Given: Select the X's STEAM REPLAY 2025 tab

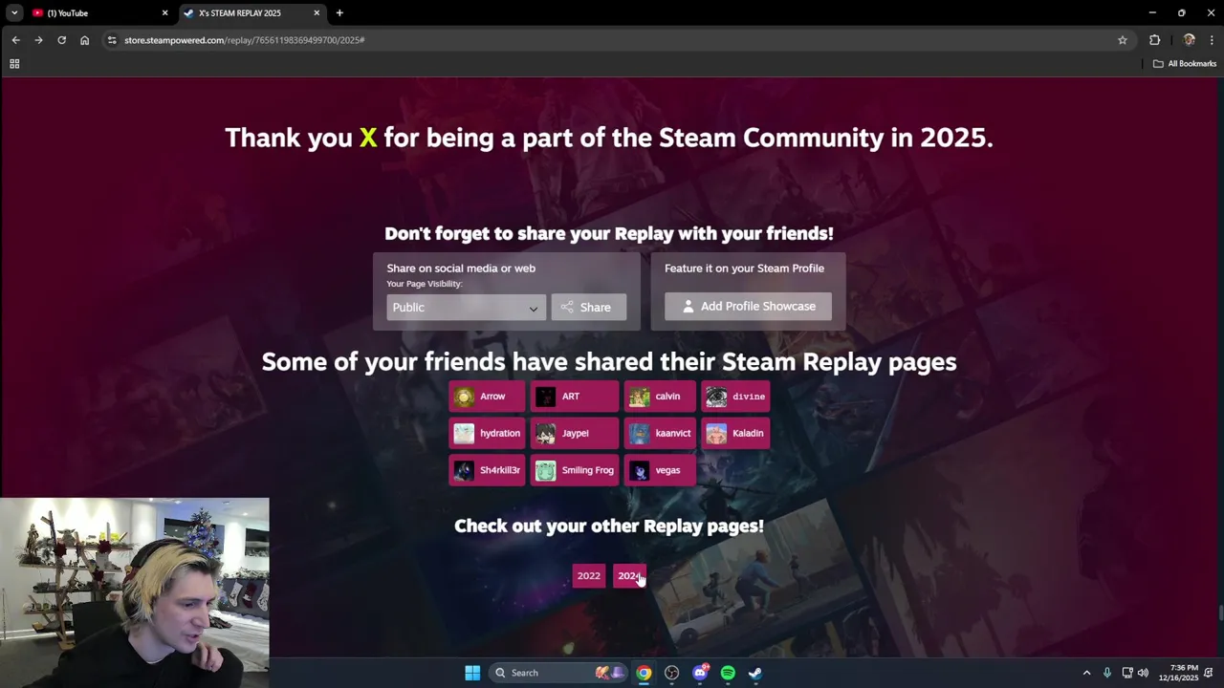Looking at the screenshot, I should [x=251, y=13].
